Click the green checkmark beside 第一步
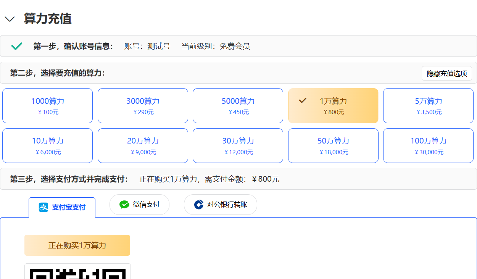The image size is (477, 279). tap(17, 46)
